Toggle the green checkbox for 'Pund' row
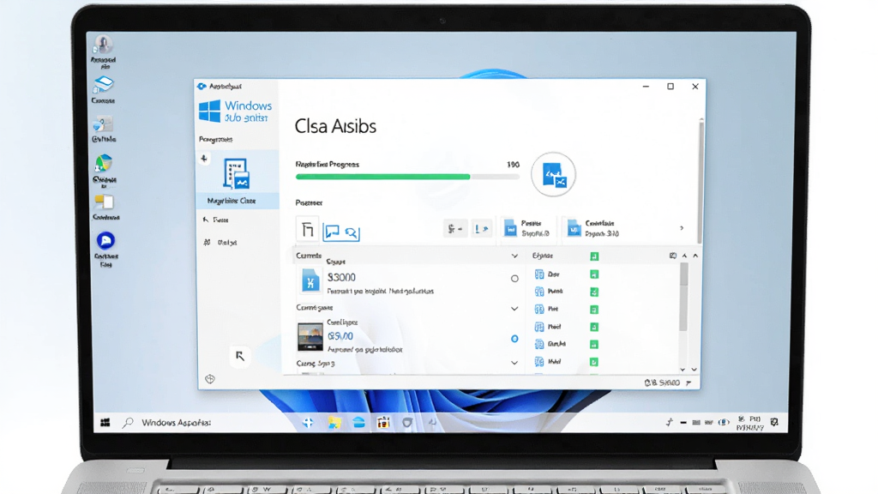Image resolution: width=878 pixels, height=494 pixels. [594, 292]
